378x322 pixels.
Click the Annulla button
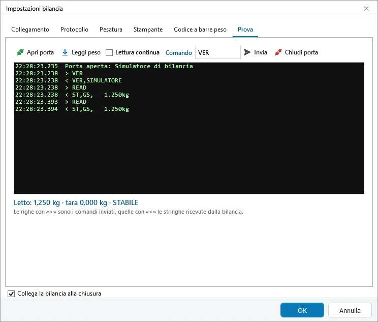pyautogui.click(x=350, y=310)
